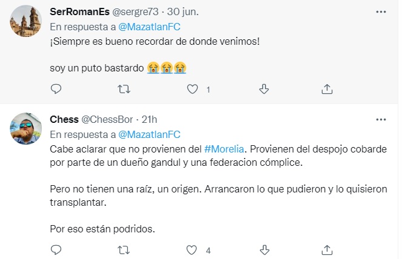Open more options on Chess tweet
402x259 pixels.
pos(380,120)
